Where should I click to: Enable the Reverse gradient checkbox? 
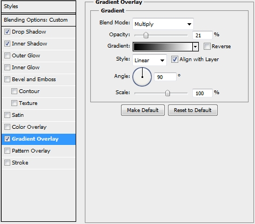point(207,47)
